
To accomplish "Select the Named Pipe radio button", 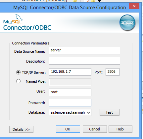I will pyautogui.click(x=18, y=81).
